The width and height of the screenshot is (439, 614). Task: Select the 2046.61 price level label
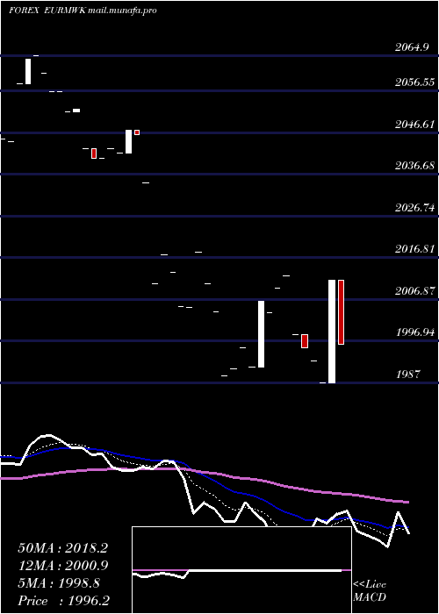414,125
